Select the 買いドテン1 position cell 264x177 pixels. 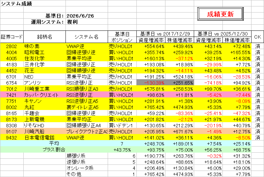point(122,125)
